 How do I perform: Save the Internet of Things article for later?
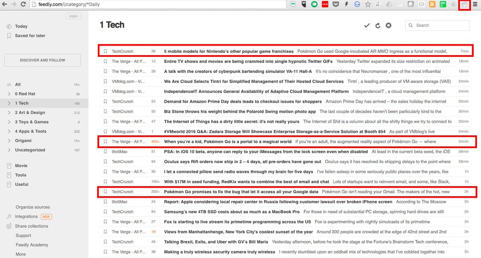coord(105,122)
